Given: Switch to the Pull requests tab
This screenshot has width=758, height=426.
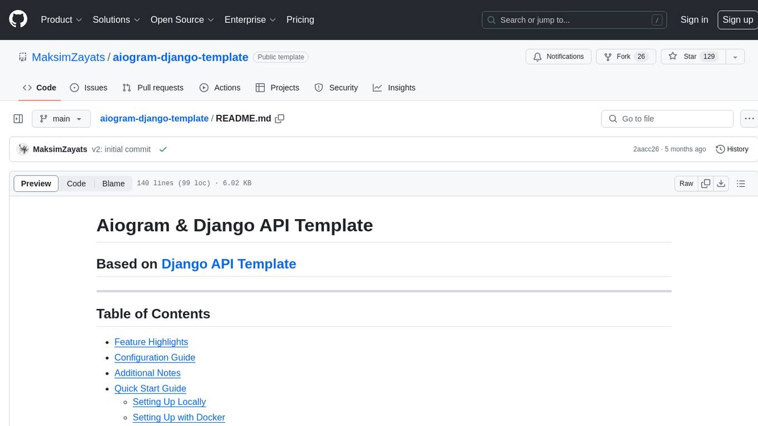Looking at the screenshot, I should click(x=153, y=88).
